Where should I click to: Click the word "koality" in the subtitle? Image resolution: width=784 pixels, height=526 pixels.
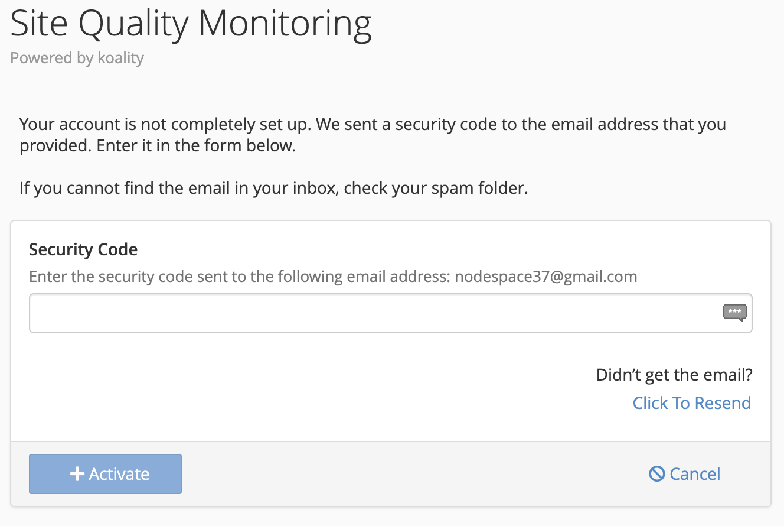pos(120,58)
